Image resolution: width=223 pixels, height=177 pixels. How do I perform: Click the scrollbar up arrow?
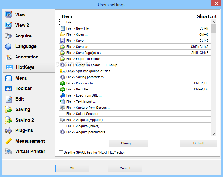[x=214, y=22]
